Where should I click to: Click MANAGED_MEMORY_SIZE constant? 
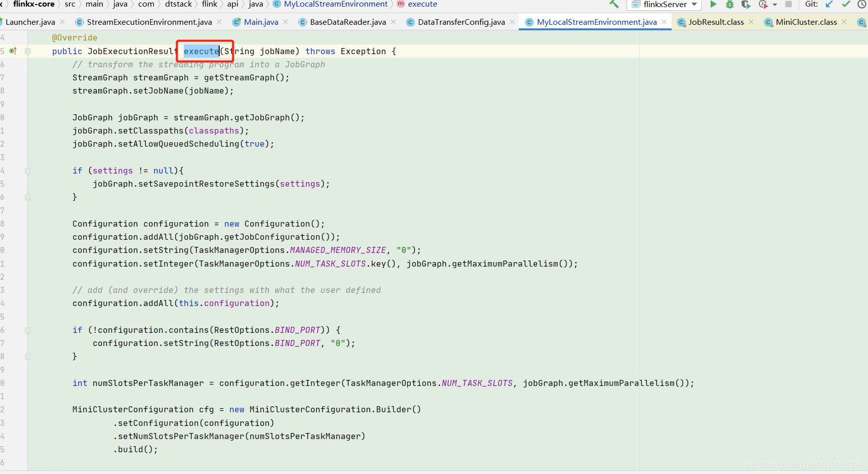pos(338,250)
